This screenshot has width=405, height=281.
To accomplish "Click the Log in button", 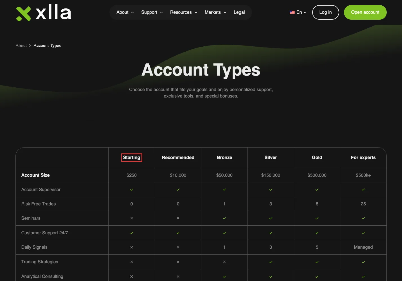I will coord(326,12).
